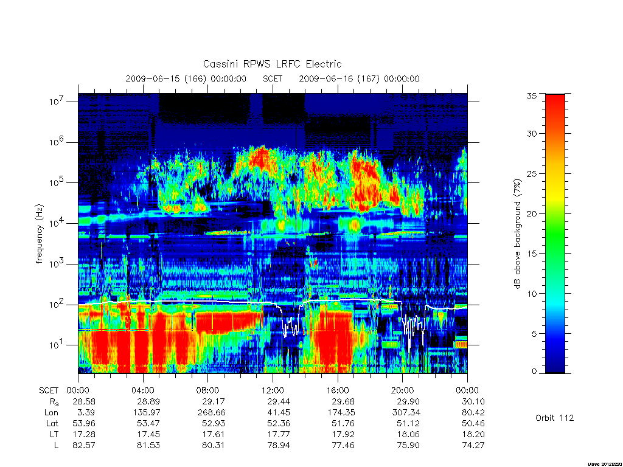Click Lon value 80.42
This screenshot has height=467, width=623.
(473, 413)
